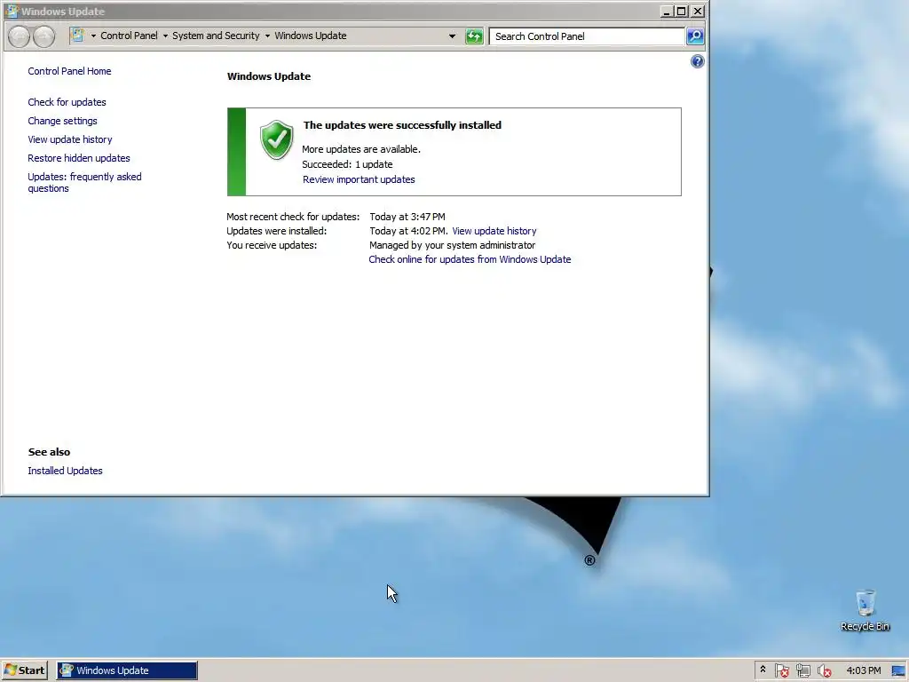
Task: Click the 4:03 PM taskbar clock
Action: [x=863, y=670]
